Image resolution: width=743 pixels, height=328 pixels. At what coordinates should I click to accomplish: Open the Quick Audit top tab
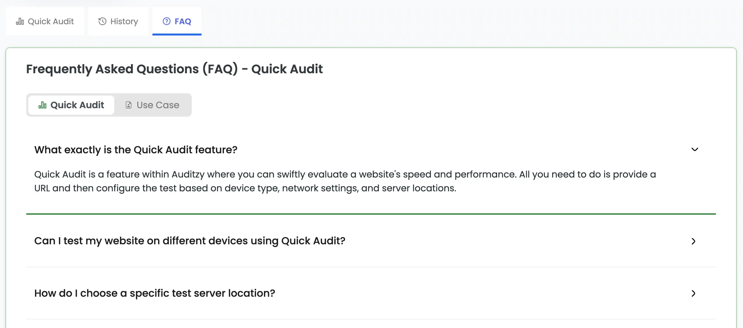point(45,21)
